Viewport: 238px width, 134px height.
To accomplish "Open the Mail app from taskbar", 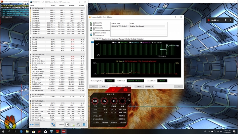I will click(x=45, y=132).
